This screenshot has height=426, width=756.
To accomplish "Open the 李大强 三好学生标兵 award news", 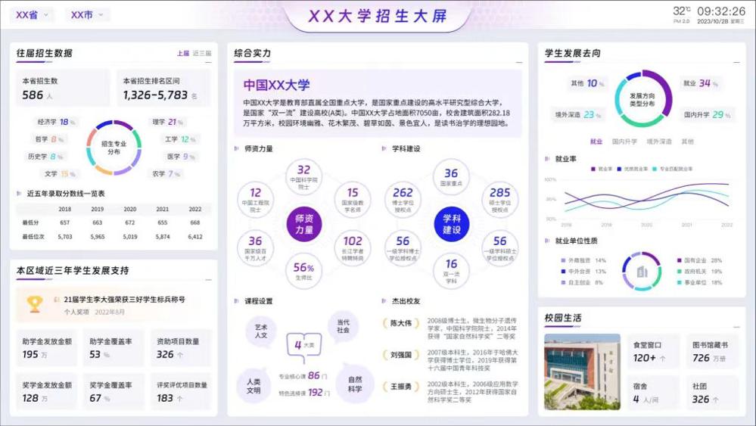I will [x=114, y=305].
